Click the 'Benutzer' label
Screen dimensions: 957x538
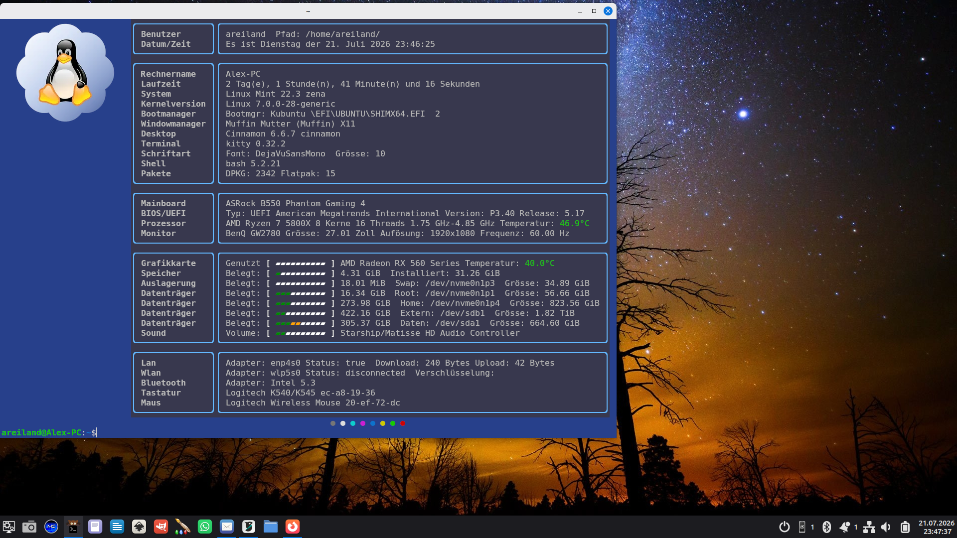[160, 34]
